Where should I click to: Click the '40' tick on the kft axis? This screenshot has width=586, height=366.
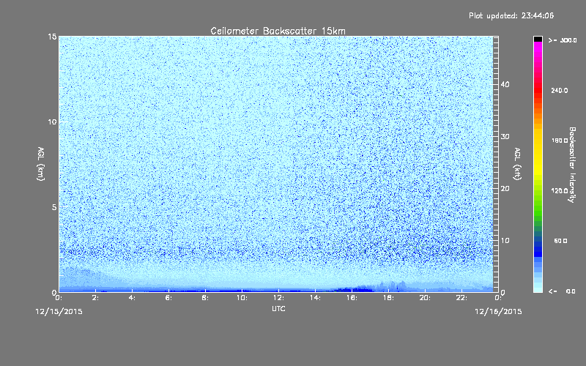coord(505,84)
